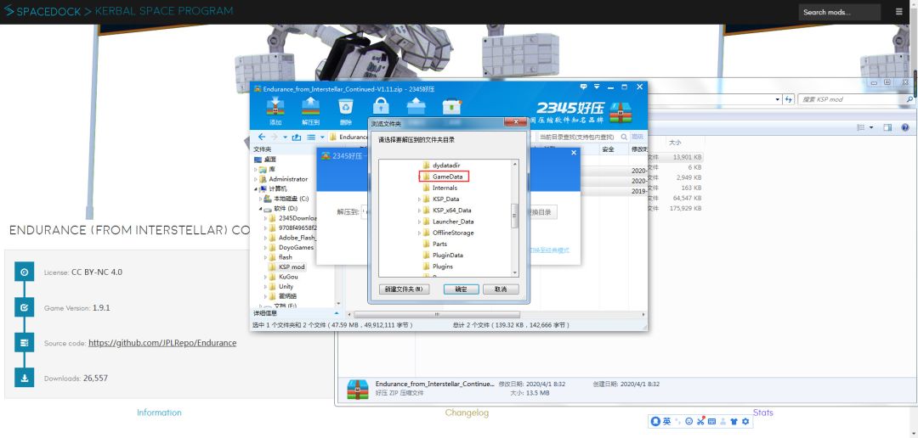Expand the OfflineStorage folder node
The width and height of the screenshot is (918, 438).
click(x=419, y=233)
